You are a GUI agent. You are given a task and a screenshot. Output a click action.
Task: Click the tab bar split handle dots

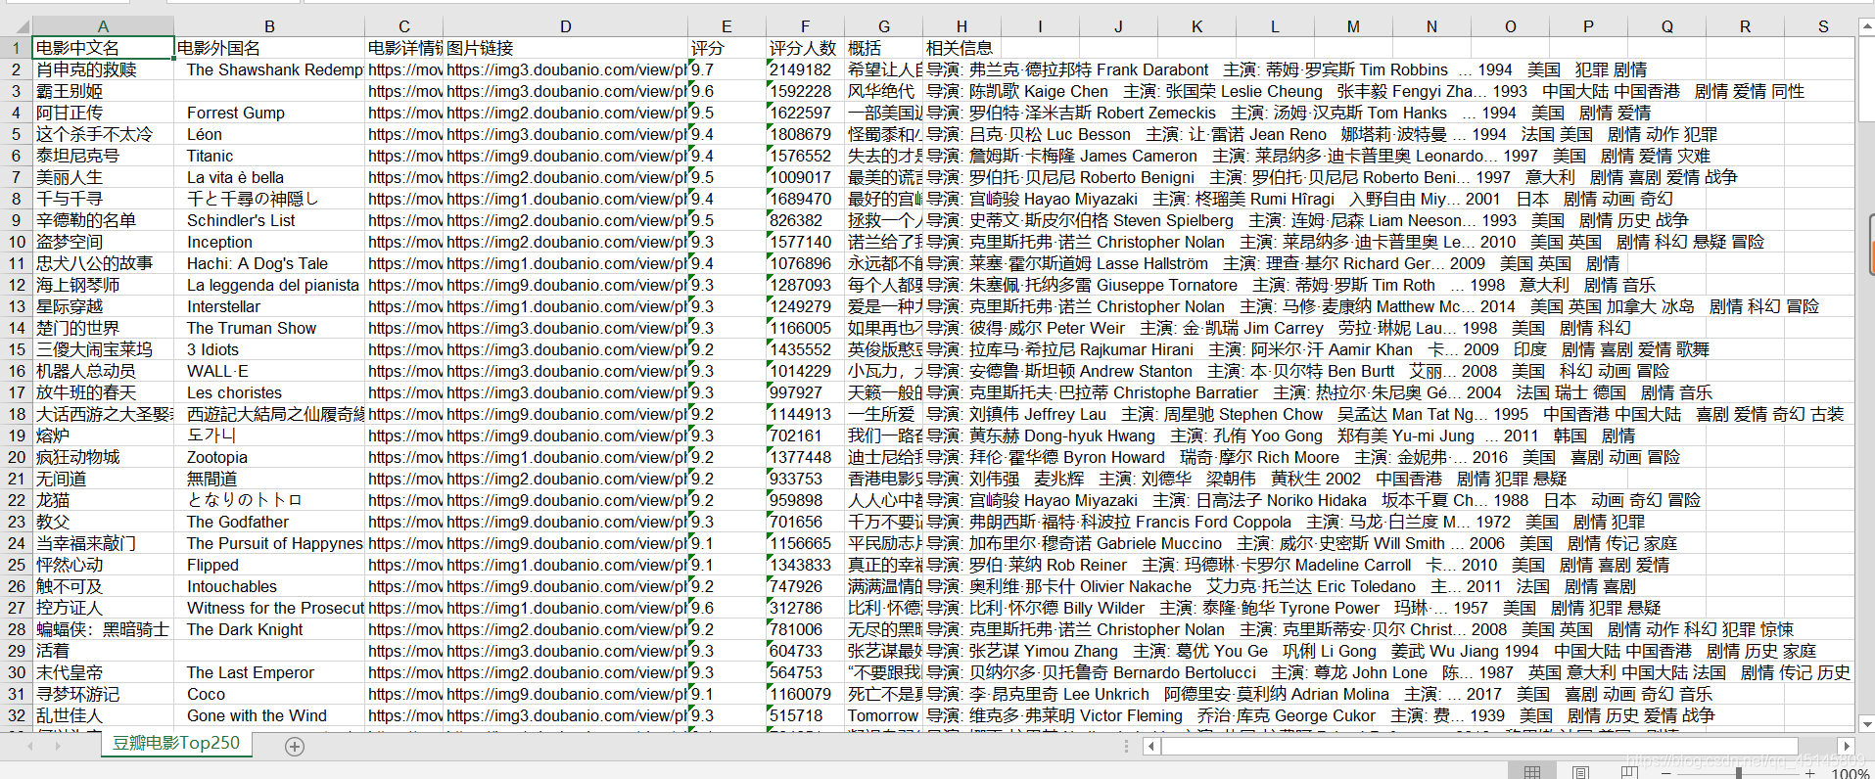1126,747
